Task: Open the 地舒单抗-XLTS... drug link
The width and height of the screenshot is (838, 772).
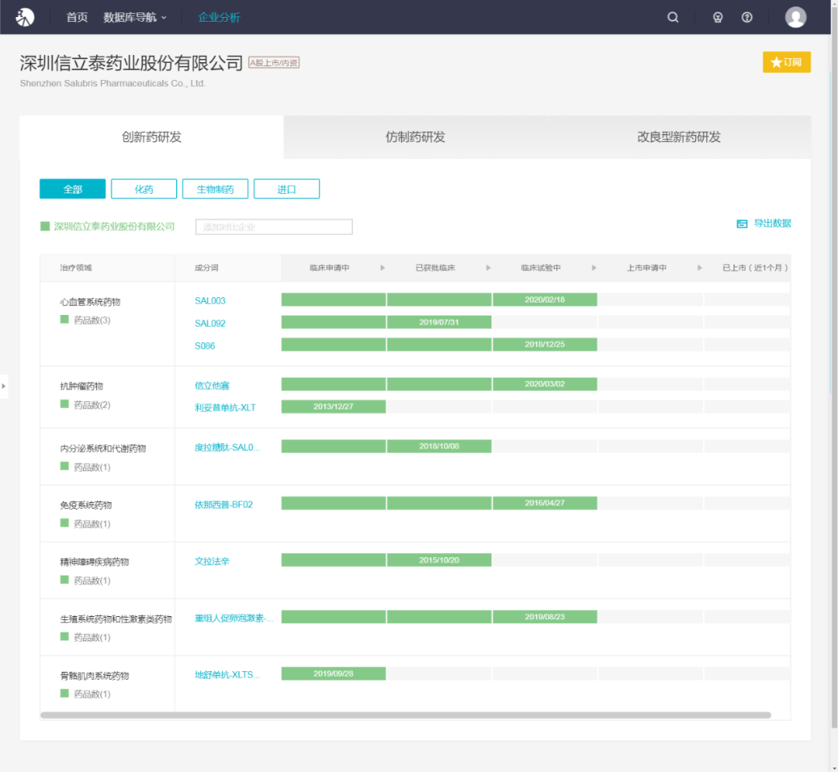Action: [227, 675]
